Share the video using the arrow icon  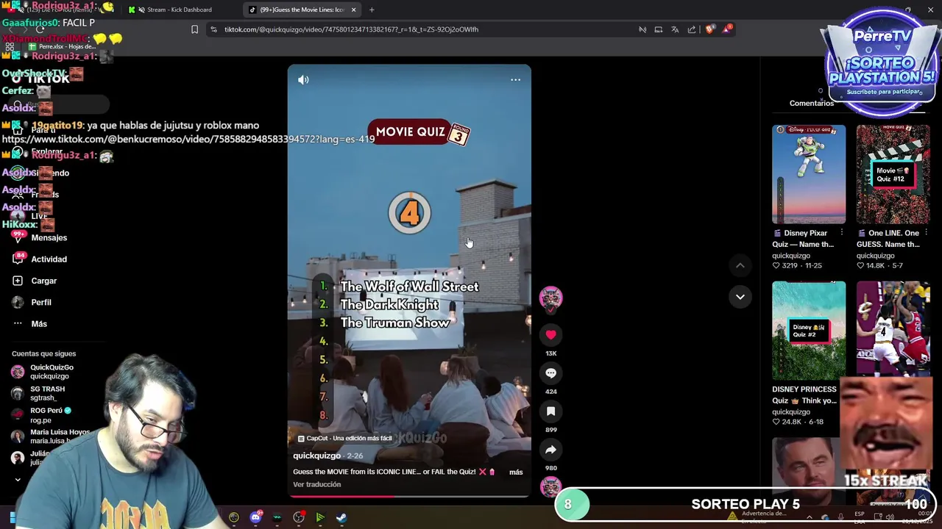[550, 450]
